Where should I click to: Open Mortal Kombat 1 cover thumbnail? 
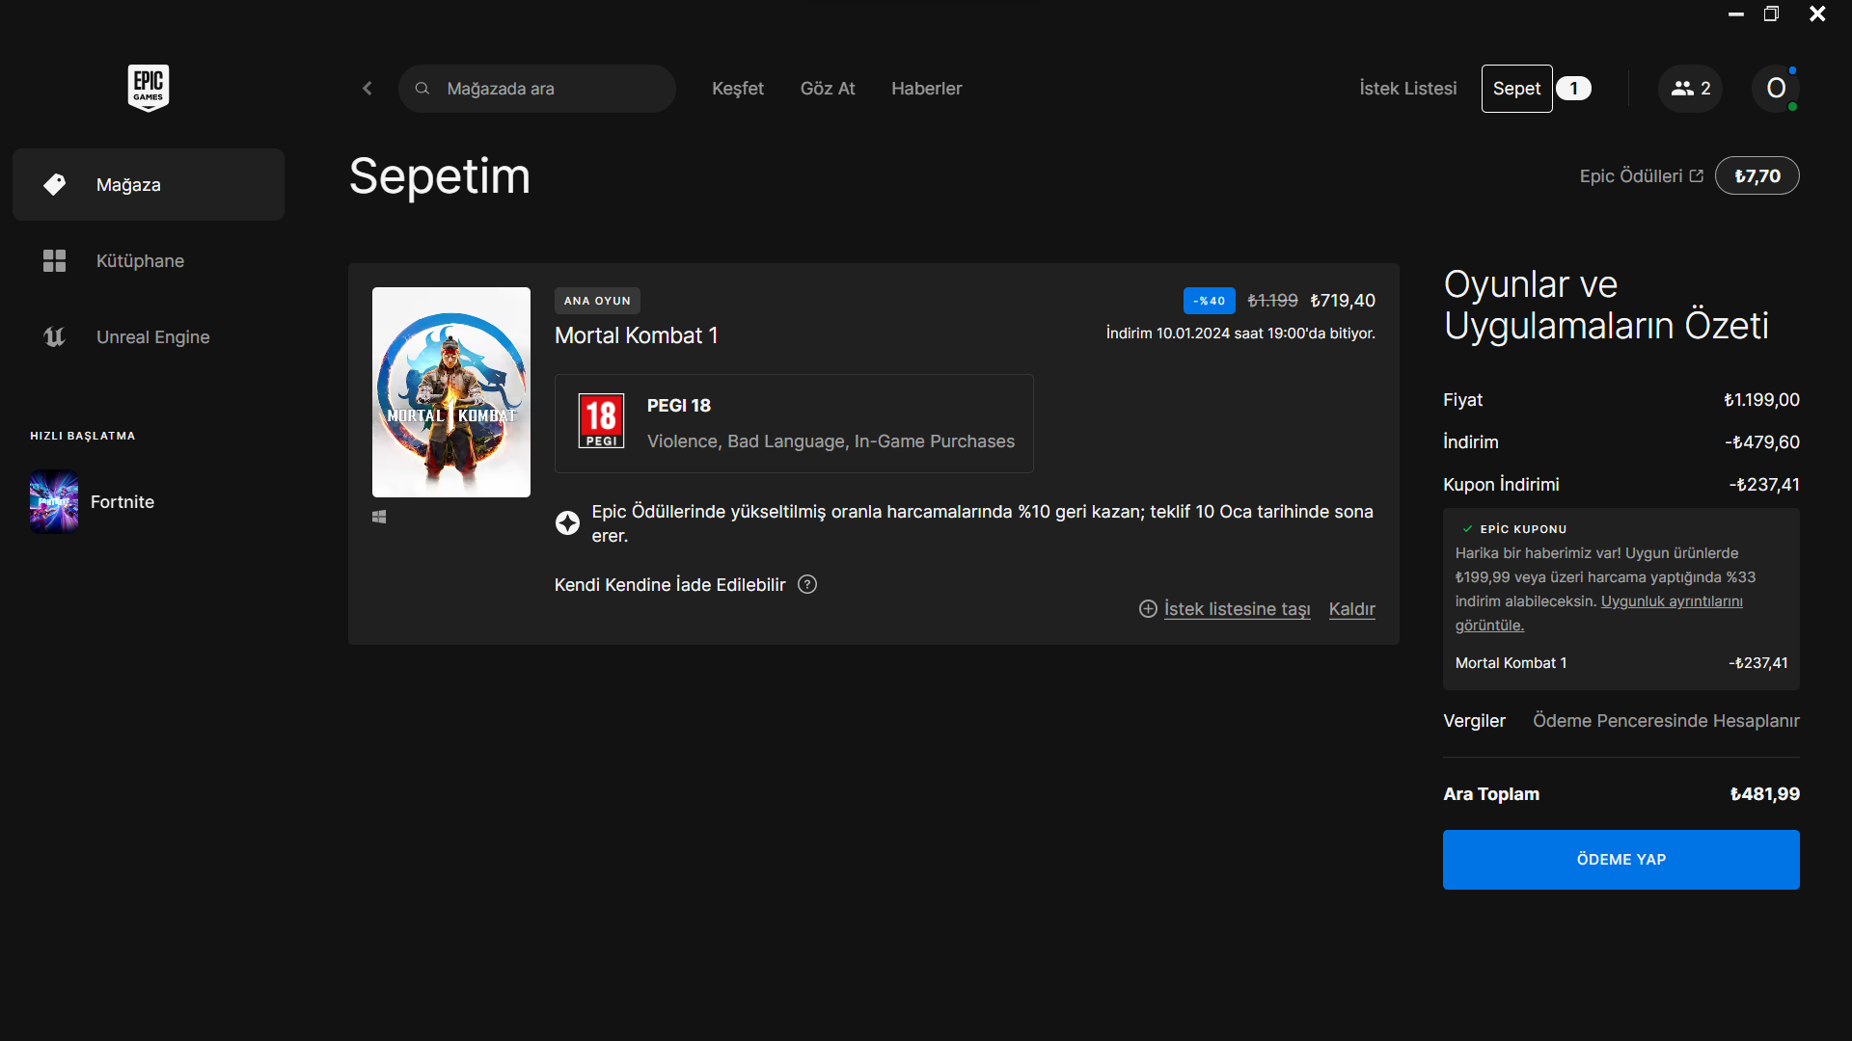[451, 392]
